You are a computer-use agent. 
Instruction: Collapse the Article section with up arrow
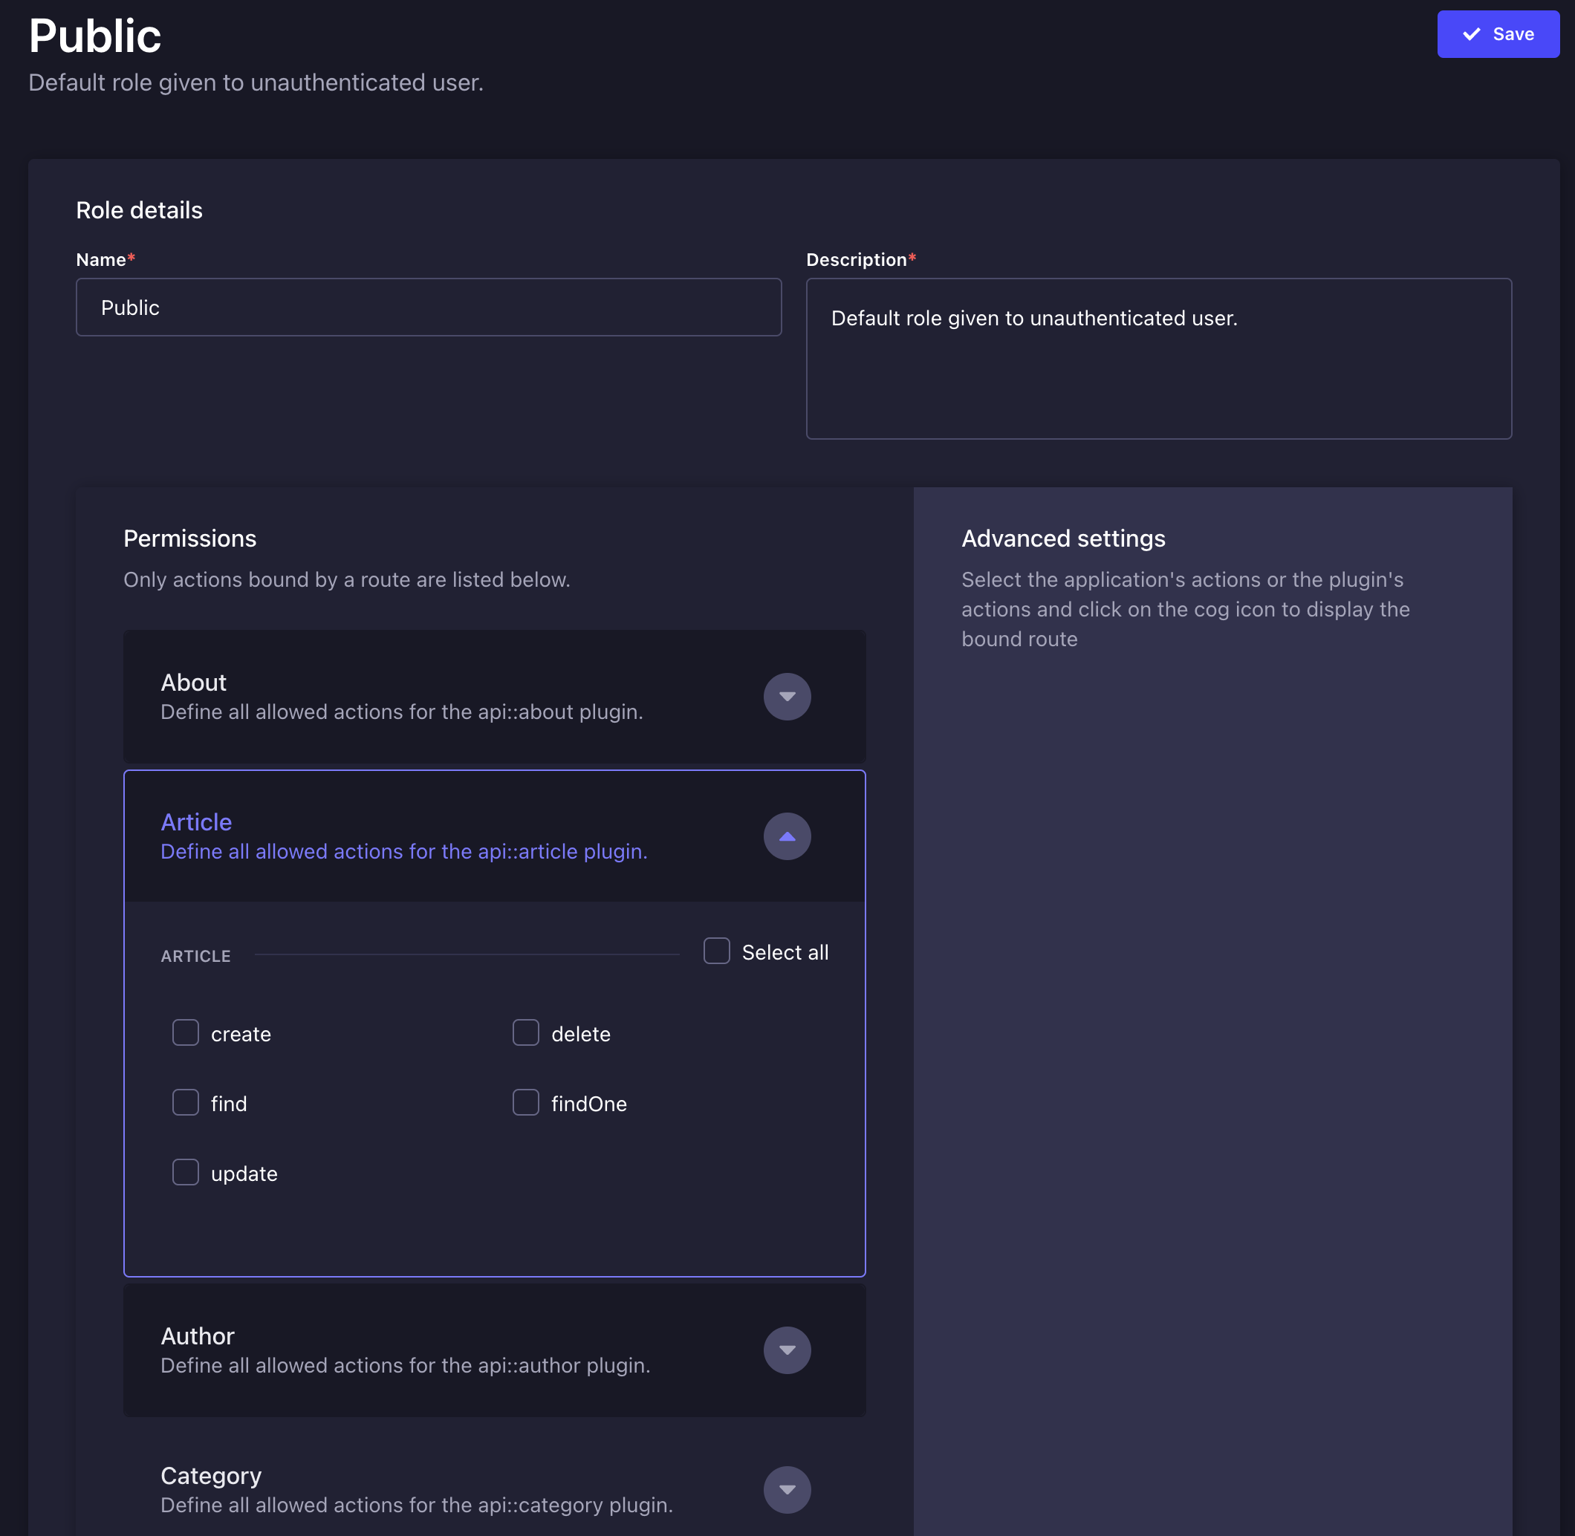(x=787, y=836)
